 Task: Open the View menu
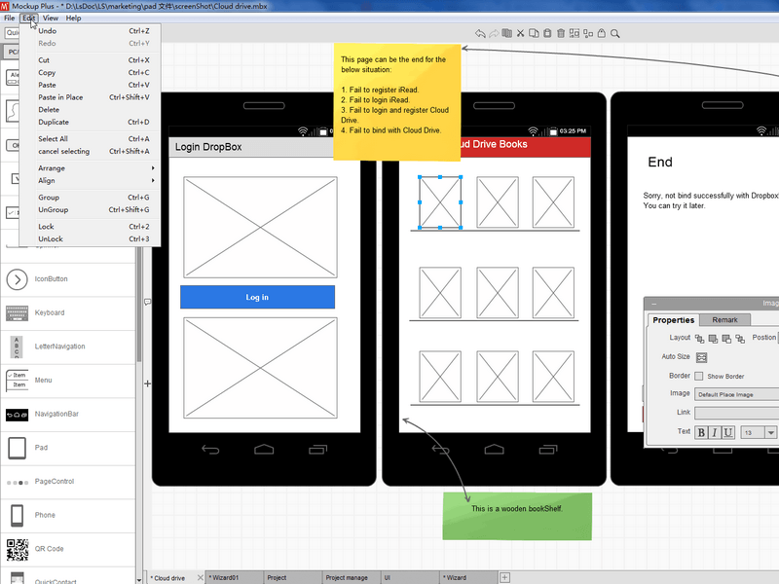[x=52, y=18]
